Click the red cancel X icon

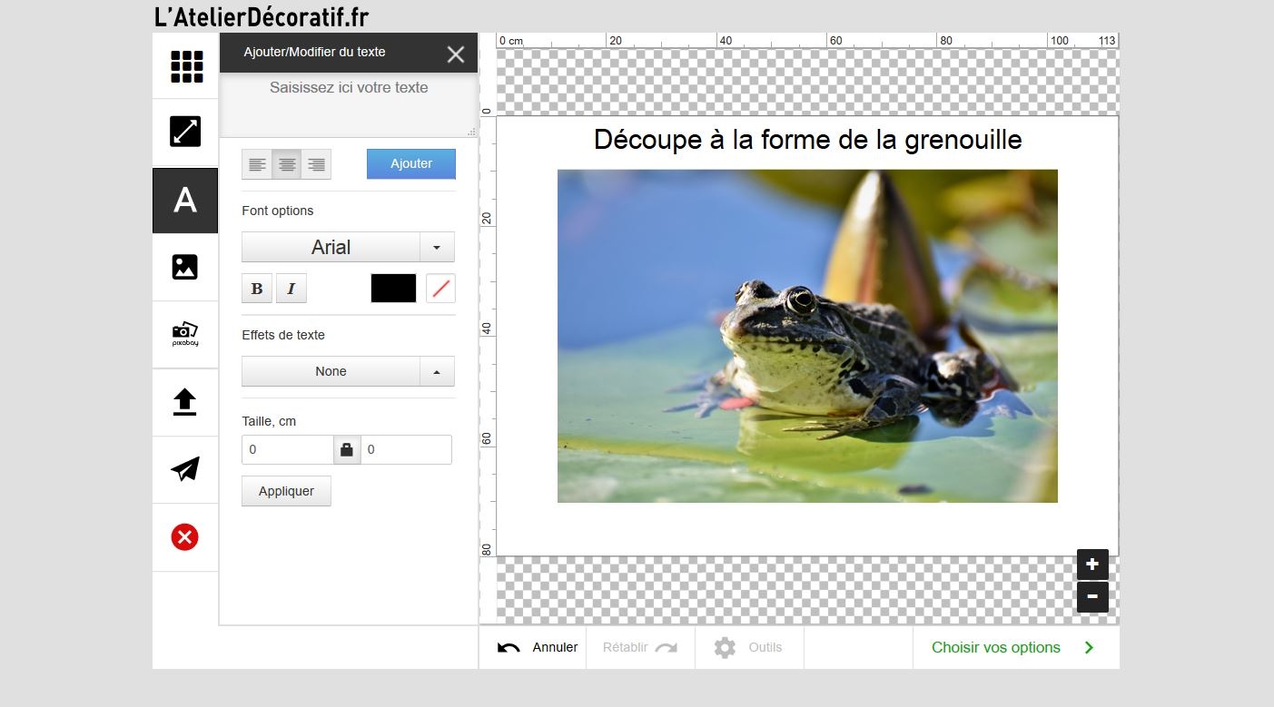185,537
